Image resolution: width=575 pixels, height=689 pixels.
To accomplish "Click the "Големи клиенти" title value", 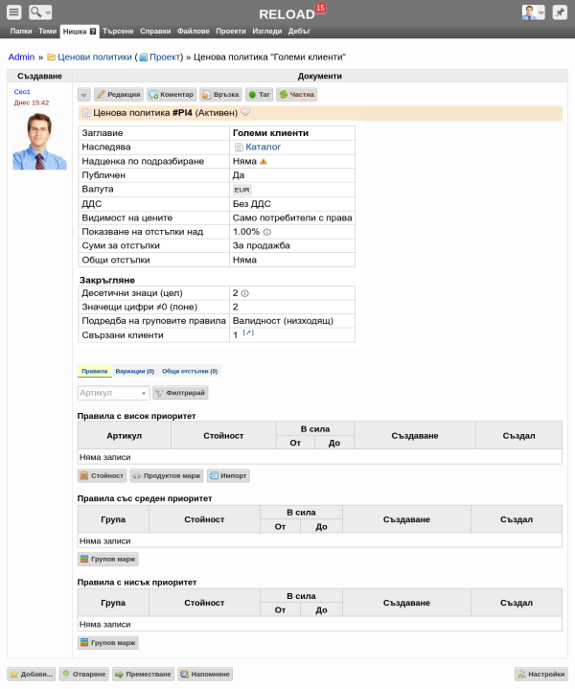I will [x=271, y=133].
